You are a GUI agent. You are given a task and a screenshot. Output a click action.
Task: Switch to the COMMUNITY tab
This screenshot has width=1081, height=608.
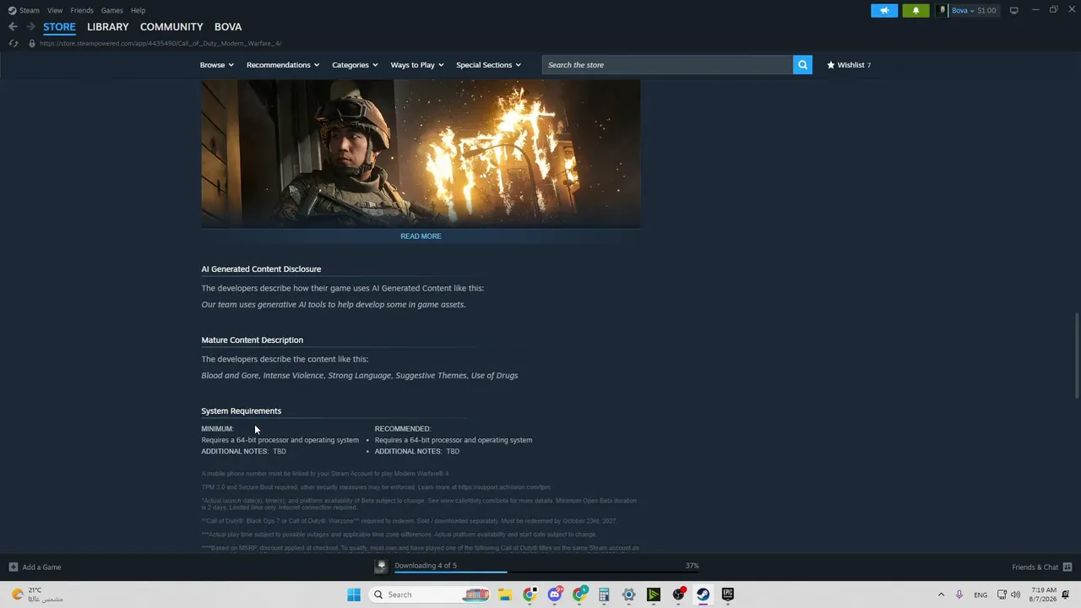click(171, 27)
